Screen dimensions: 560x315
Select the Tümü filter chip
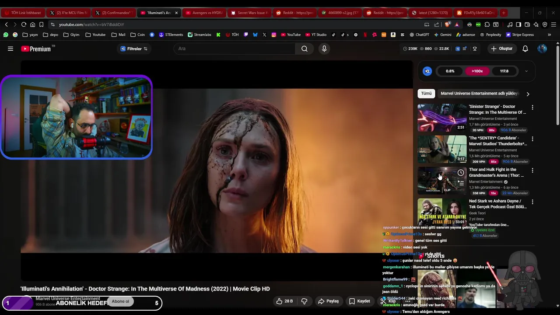426,93
